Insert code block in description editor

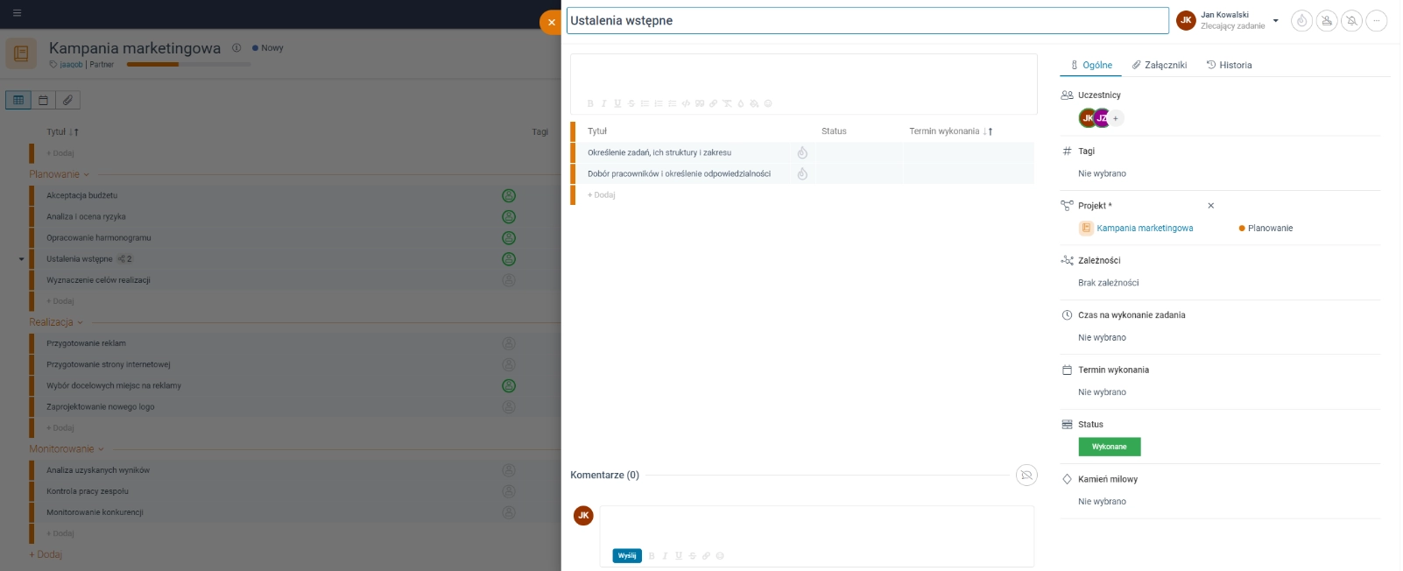coord(686,103)
